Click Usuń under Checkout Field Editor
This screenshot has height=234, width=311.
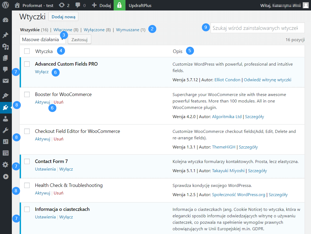tap(58, 139)
